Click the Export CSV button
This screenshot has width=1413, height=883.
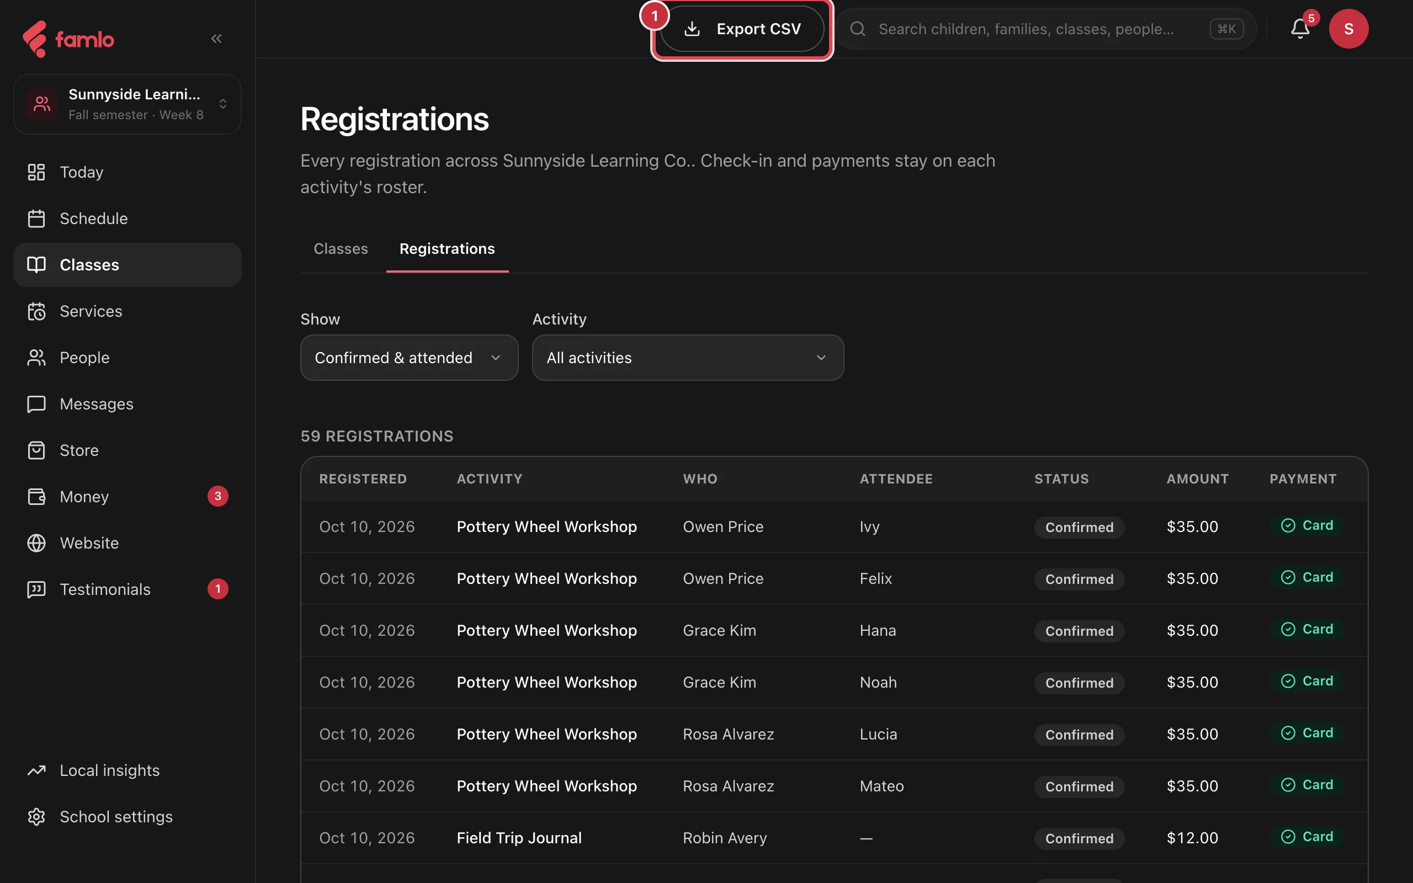point(742,29)
